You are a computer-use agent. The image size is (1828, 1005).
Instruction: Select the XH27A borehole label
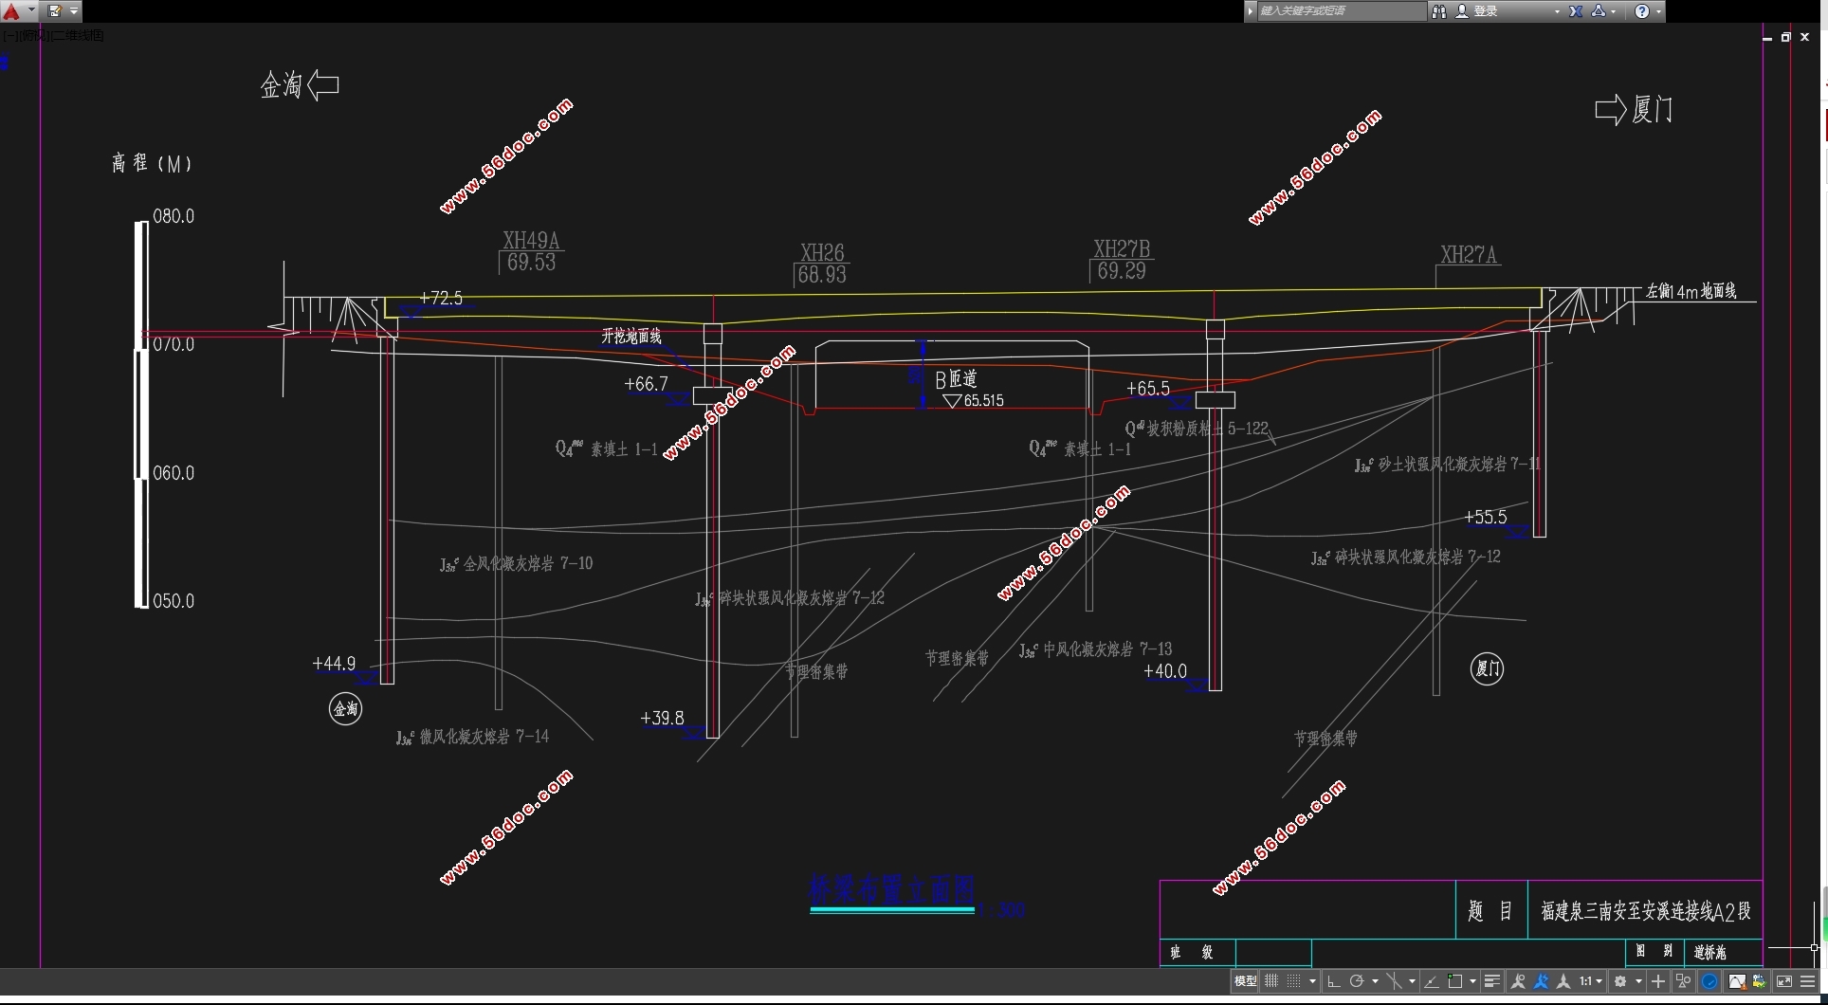coord(1468,254)
